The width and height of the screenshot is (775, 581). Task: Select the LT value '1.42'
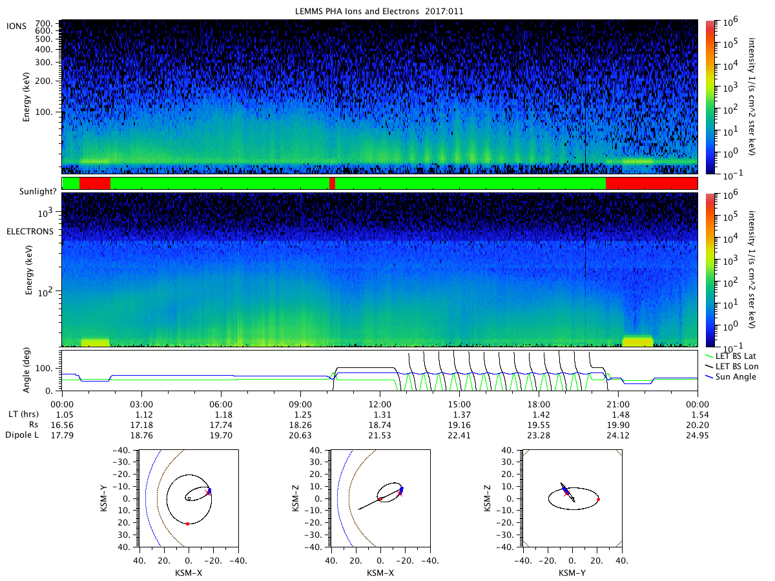click(x=541, y=414)
